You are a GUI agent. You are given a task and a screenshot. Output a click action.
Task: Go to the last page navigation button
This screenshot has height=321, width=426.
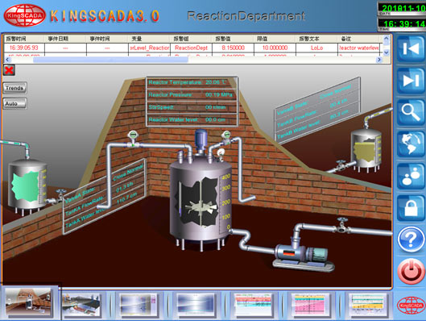(x=411, y=81)
